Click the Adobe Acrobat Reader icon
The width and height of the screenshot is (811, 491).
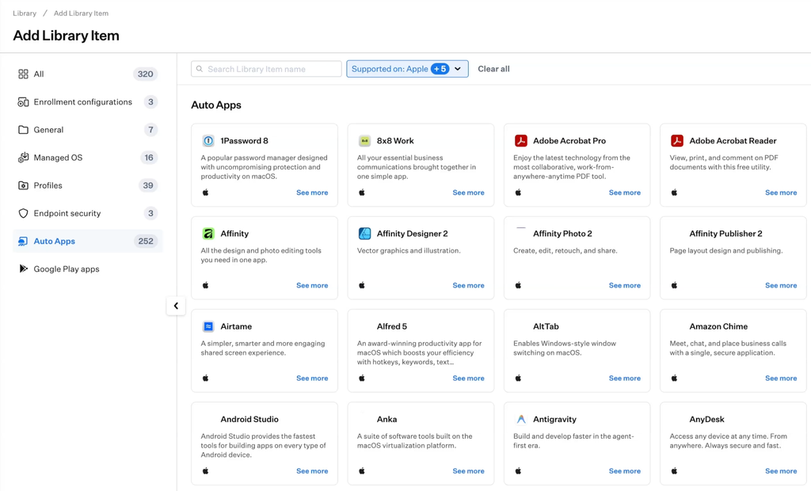coord(677,141)
